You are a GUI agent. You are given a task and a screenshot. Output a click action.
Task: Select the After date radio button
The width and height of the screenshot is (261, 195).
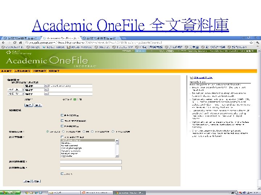coord(92,132)
